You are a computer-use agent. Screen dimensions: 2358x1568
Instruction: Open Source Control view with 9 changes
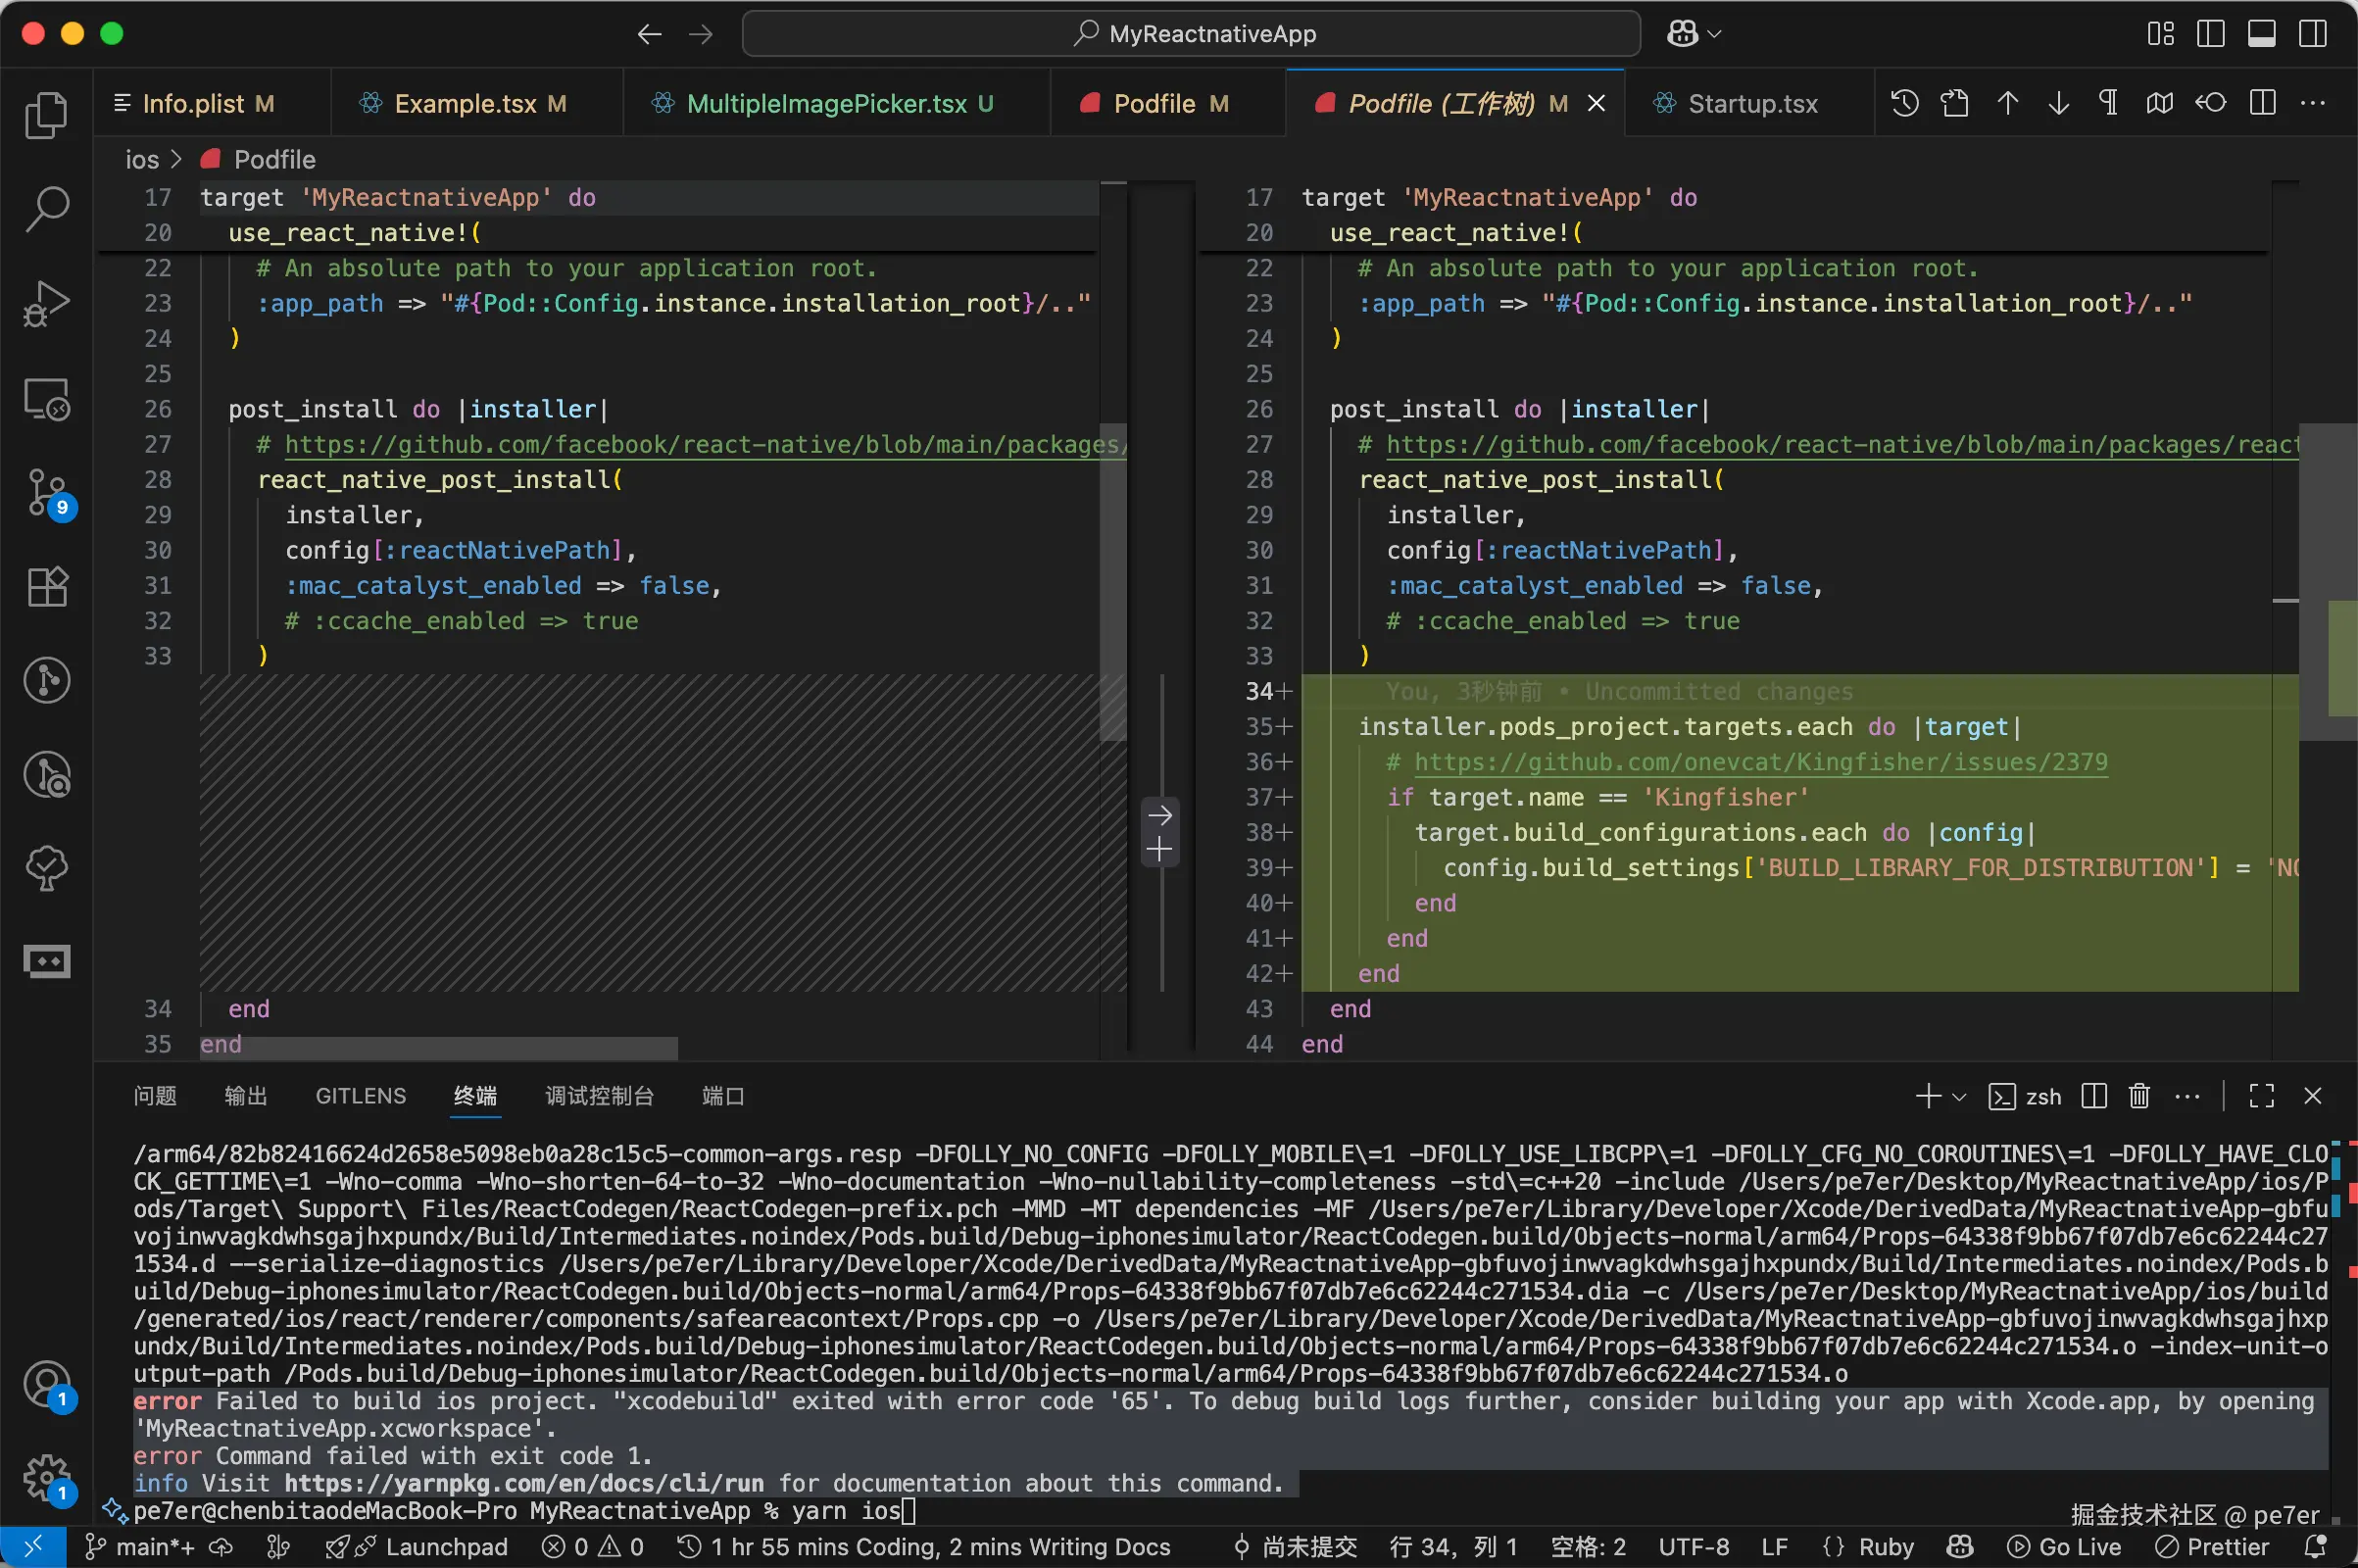(46, 492)
